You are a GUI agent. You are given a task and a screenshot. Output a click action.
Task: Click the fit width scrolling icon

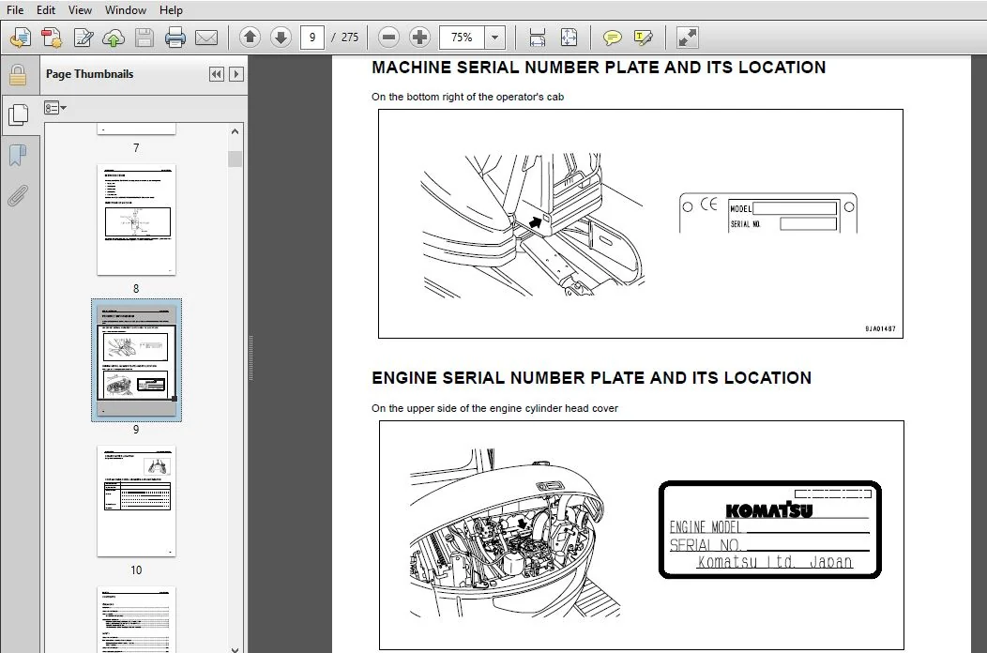click(538, 38)
